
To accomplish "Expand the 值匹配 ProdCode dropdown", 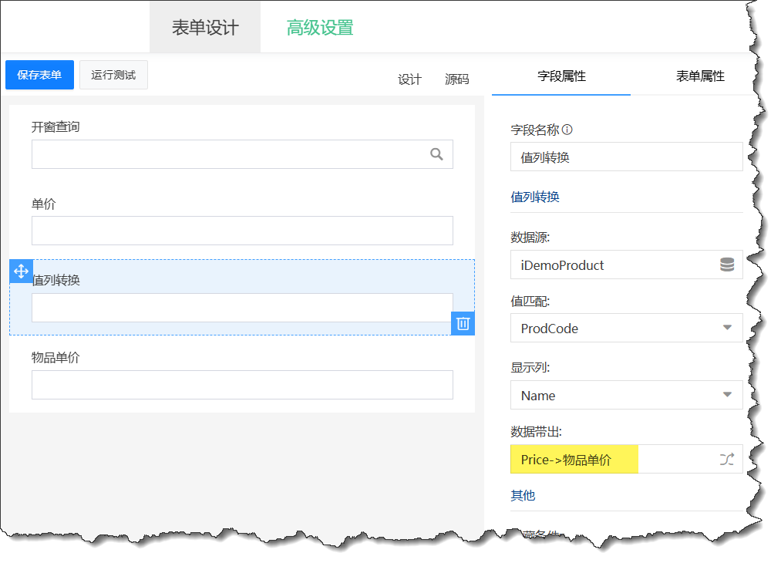I will coord(726,328).
